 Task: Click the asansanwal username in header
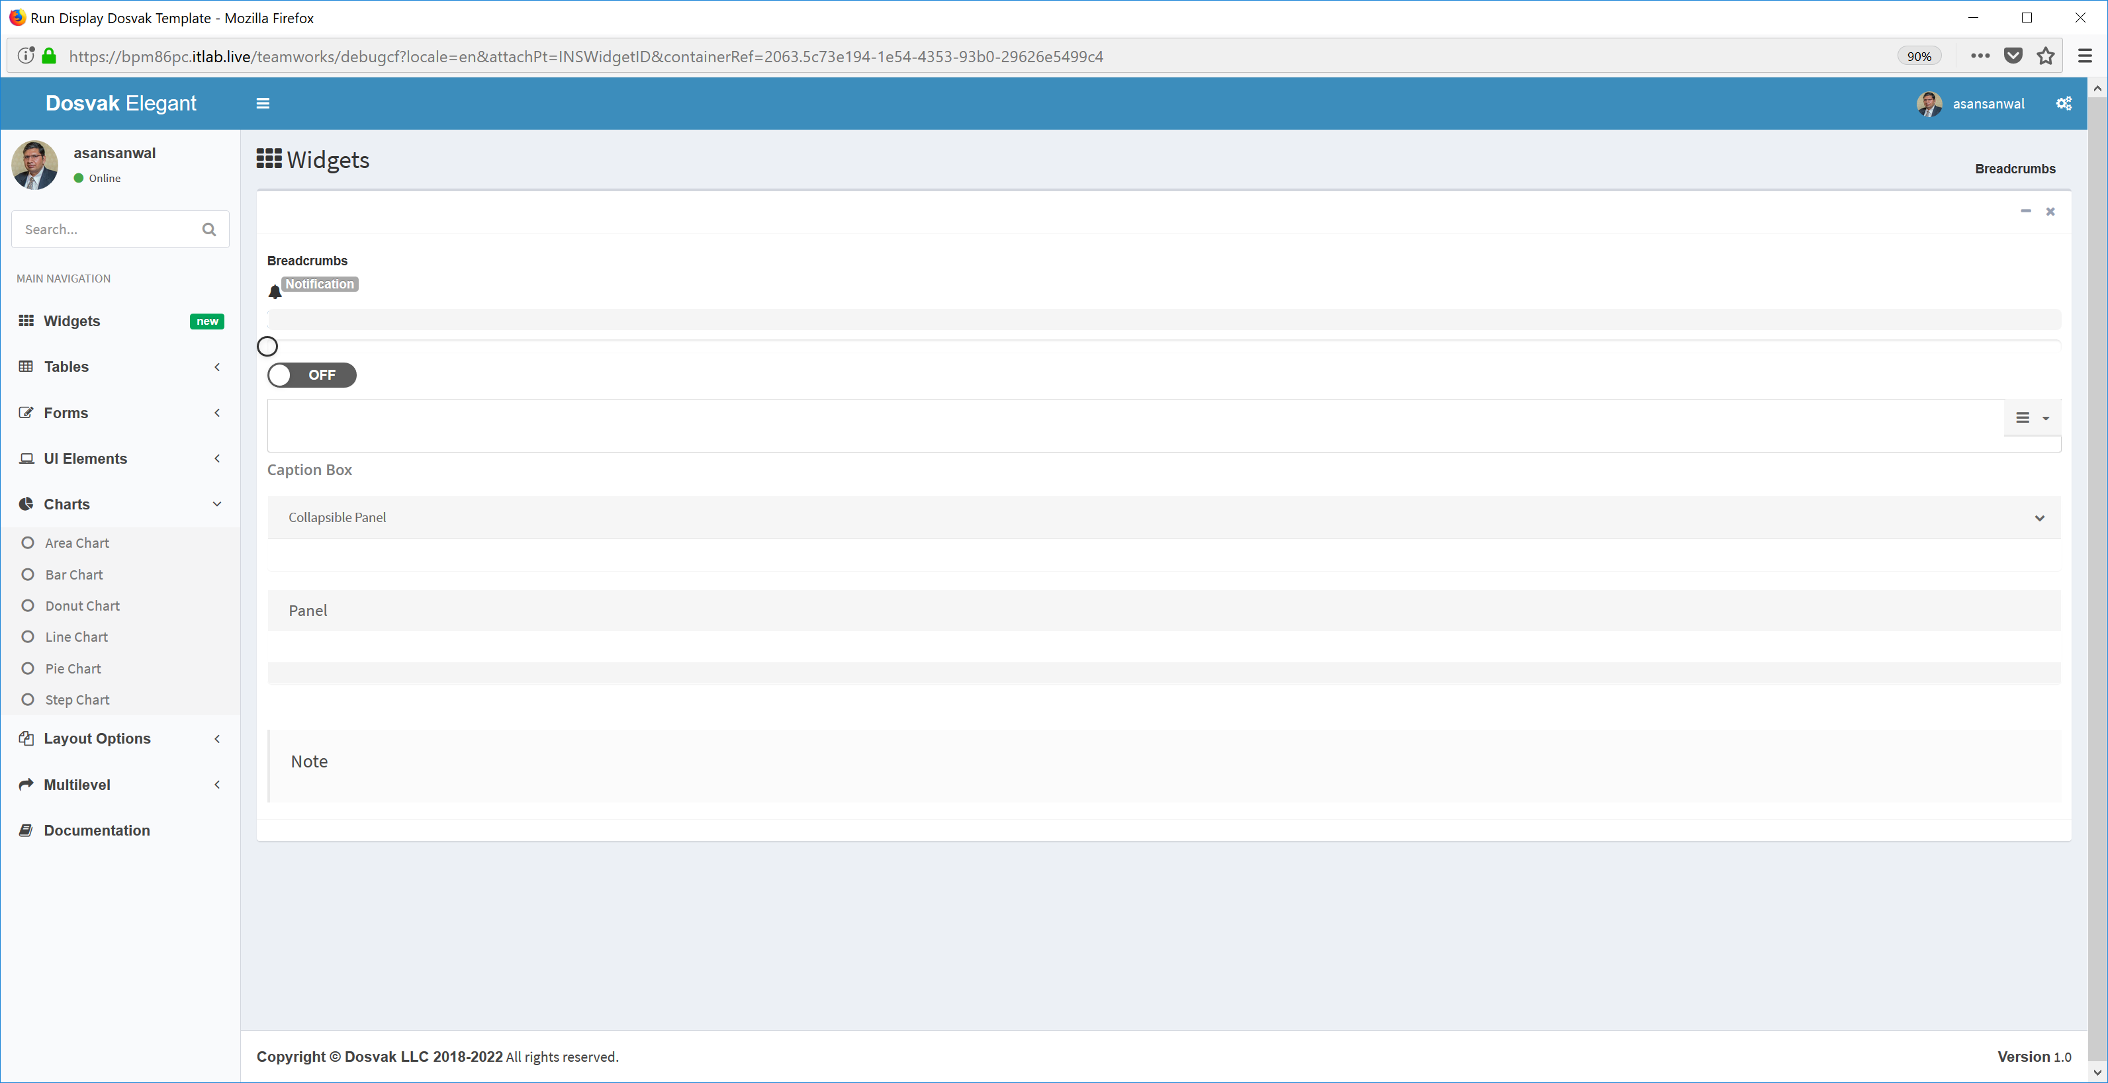pos(1988,104)
